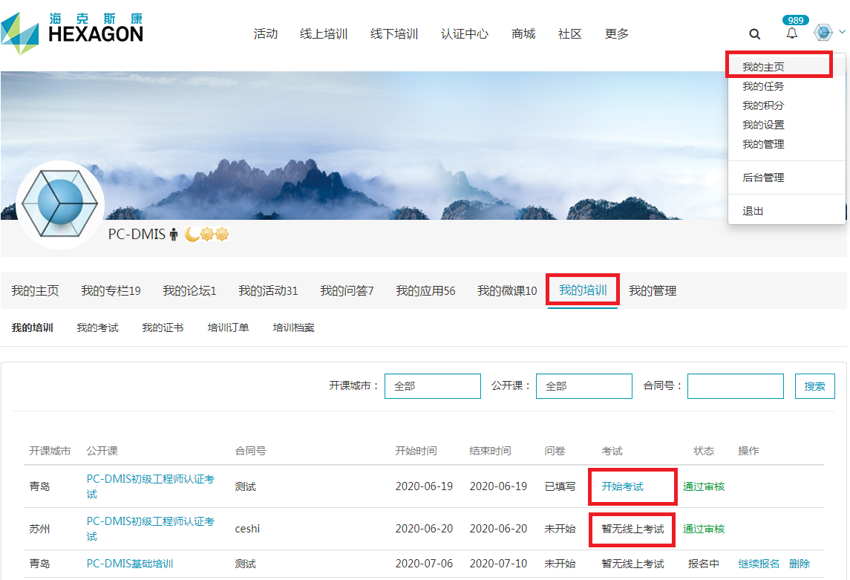850x580 pixels.
Task: Open 活动 in the top navigation
Action: tap(266, 34)
